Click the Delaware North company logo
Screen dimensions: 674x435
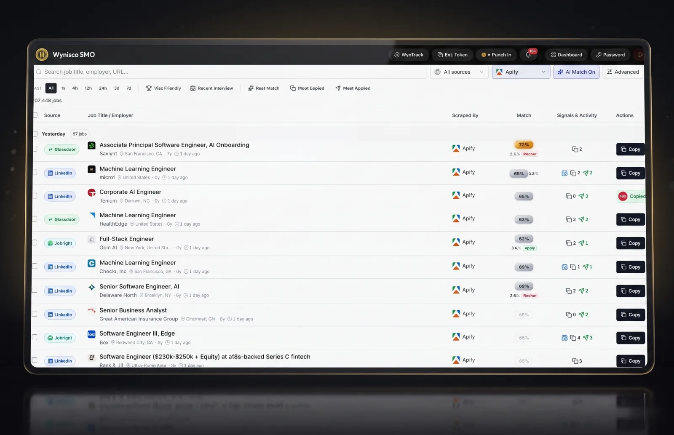click(91, 287)
